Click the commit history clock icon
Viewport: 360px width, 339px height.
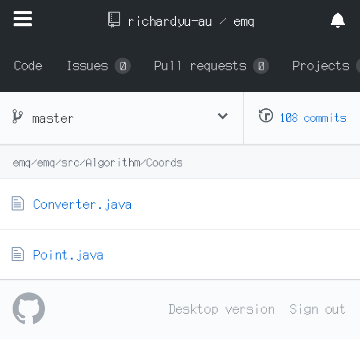point(266,115)
